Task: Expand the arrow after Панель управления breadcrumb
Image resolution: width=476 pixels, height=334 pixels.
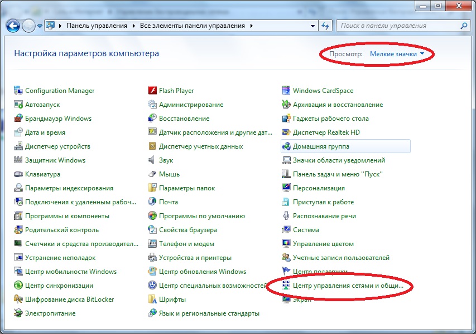Action: 133,26
